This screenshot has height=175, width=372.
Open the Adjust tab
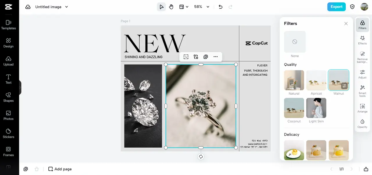[362, 74]
